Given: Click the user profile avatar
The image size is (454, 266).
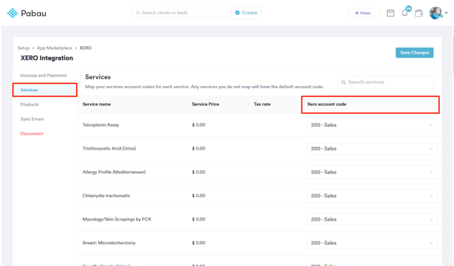Looking at the screenshot, I should [x=436, y=13].
